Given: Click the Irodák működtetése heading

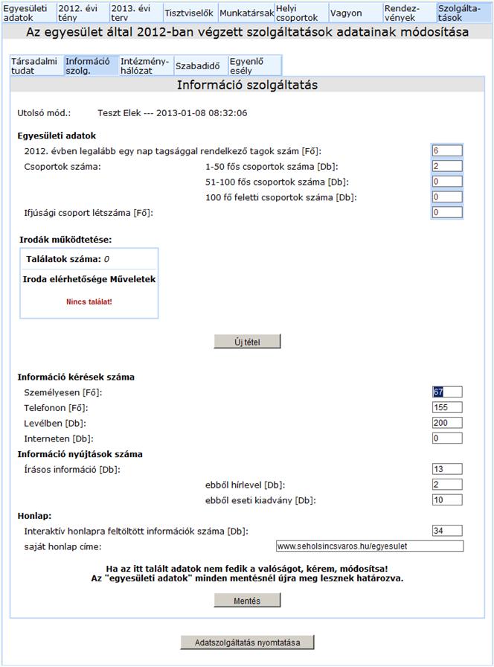Looking at the screenshot, I should pyautogui.click(x=65, y=240).
